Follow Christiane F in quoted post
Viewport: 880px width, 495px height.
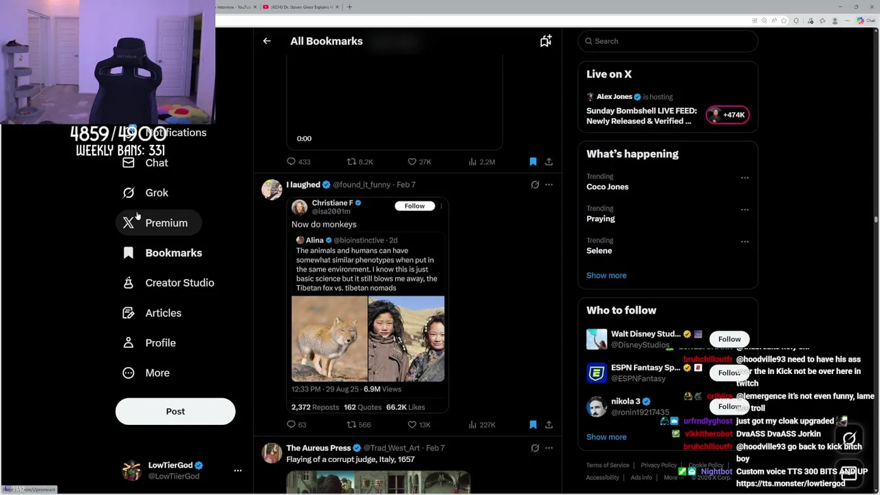(x=415, y=206)
